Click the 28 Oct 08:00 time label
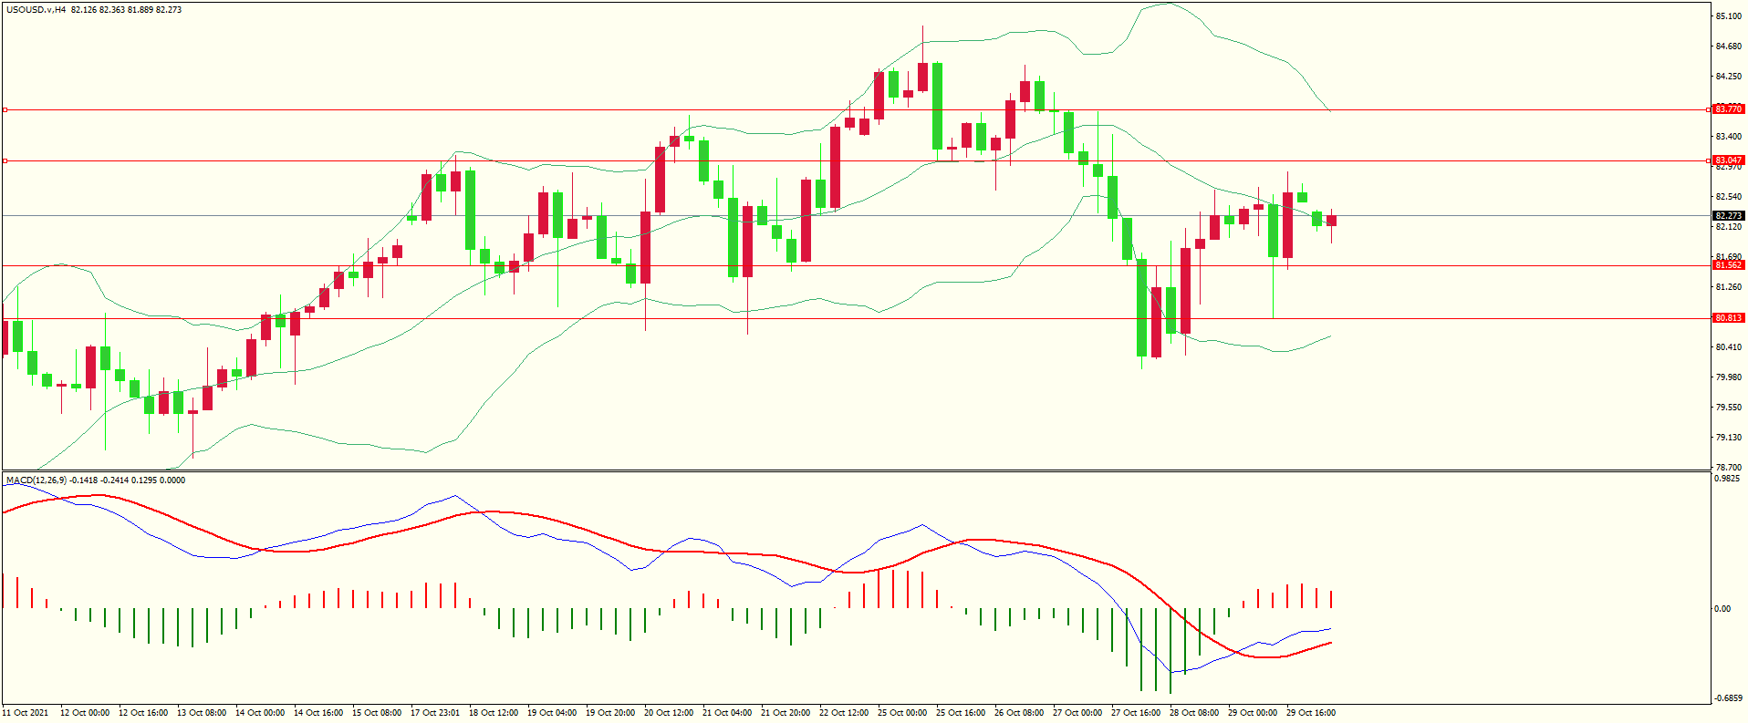The width and height of the screenshot is (1748, 723). [1194, 713]
